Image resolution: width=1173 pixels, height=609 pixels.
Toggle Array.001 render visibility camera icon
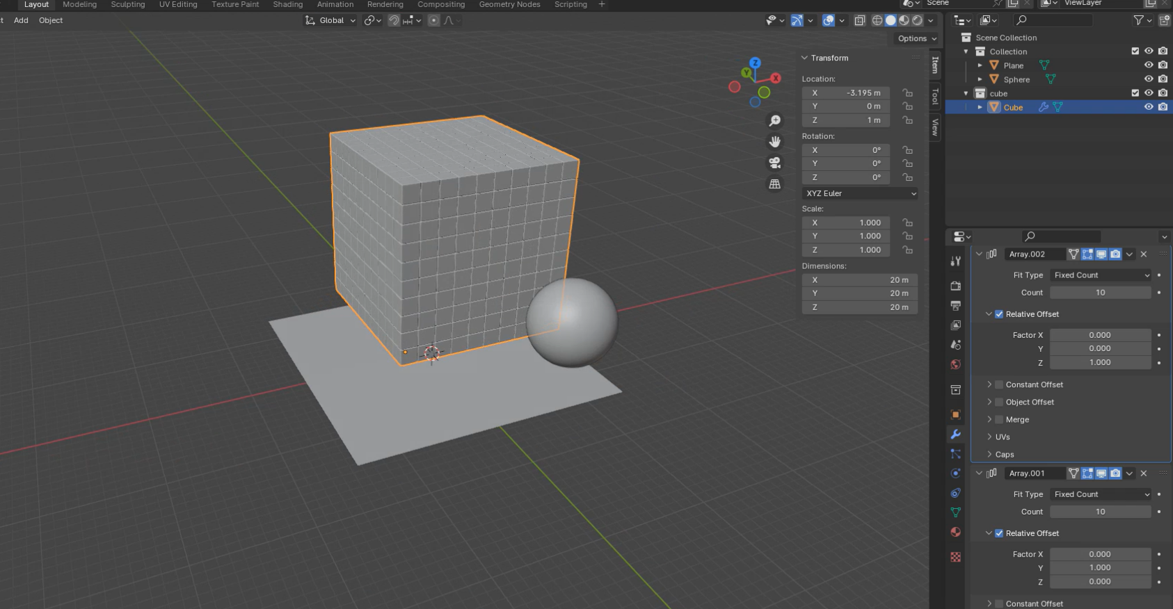pos(1115,473)
